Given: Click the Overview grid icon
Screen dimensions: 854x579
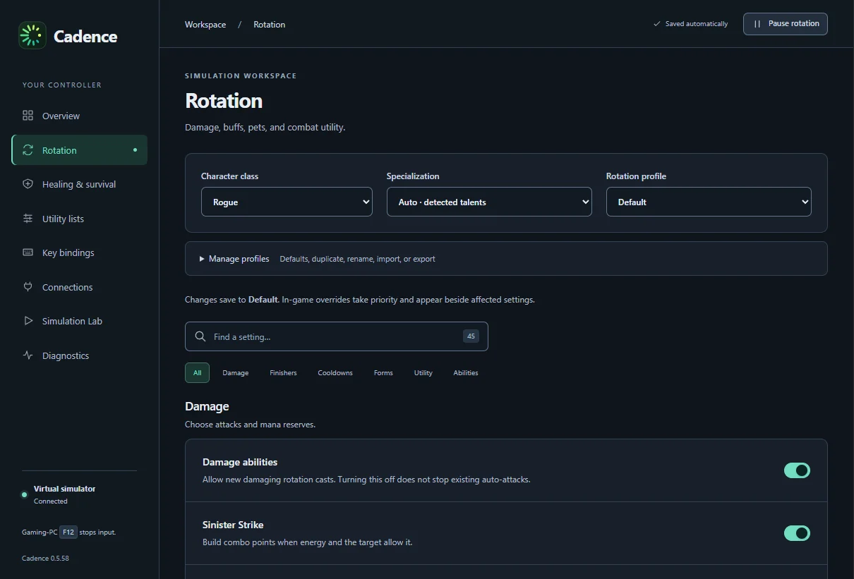Looking at the screenshot, I should pos(28,116).
